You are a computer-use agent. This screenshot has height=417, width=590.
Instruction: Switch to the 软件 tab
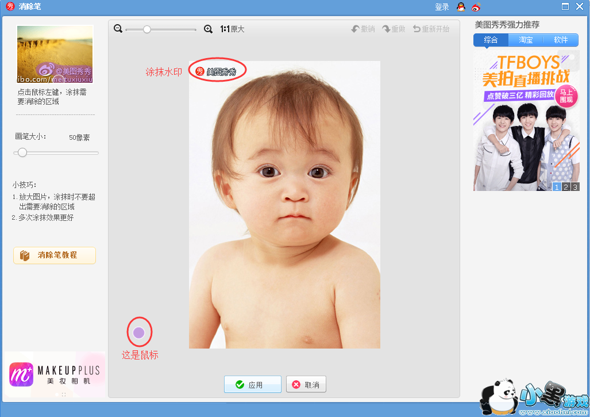point(561,40)
